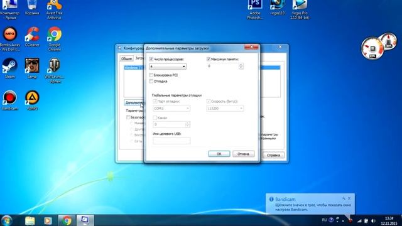Open vegas110 desktop shortcut

(277, 8)
